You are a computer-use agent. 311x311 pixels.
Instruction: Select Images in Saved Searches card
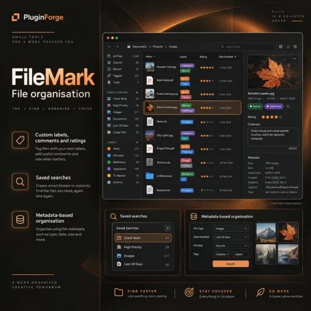[x=143, y=256]
